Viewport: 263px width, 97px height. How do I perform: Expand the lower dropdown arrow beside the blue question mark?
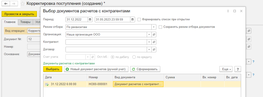pos(249,74)
